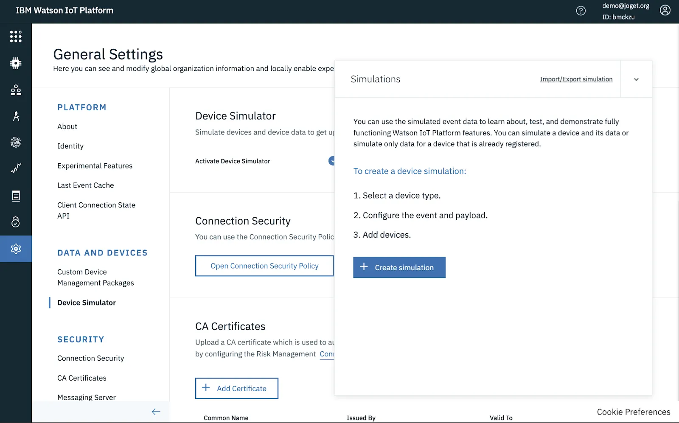Viewport: 679px width, 423px height.
Task: Open the fingerprint Access Management icon
Action: (16, 143)
